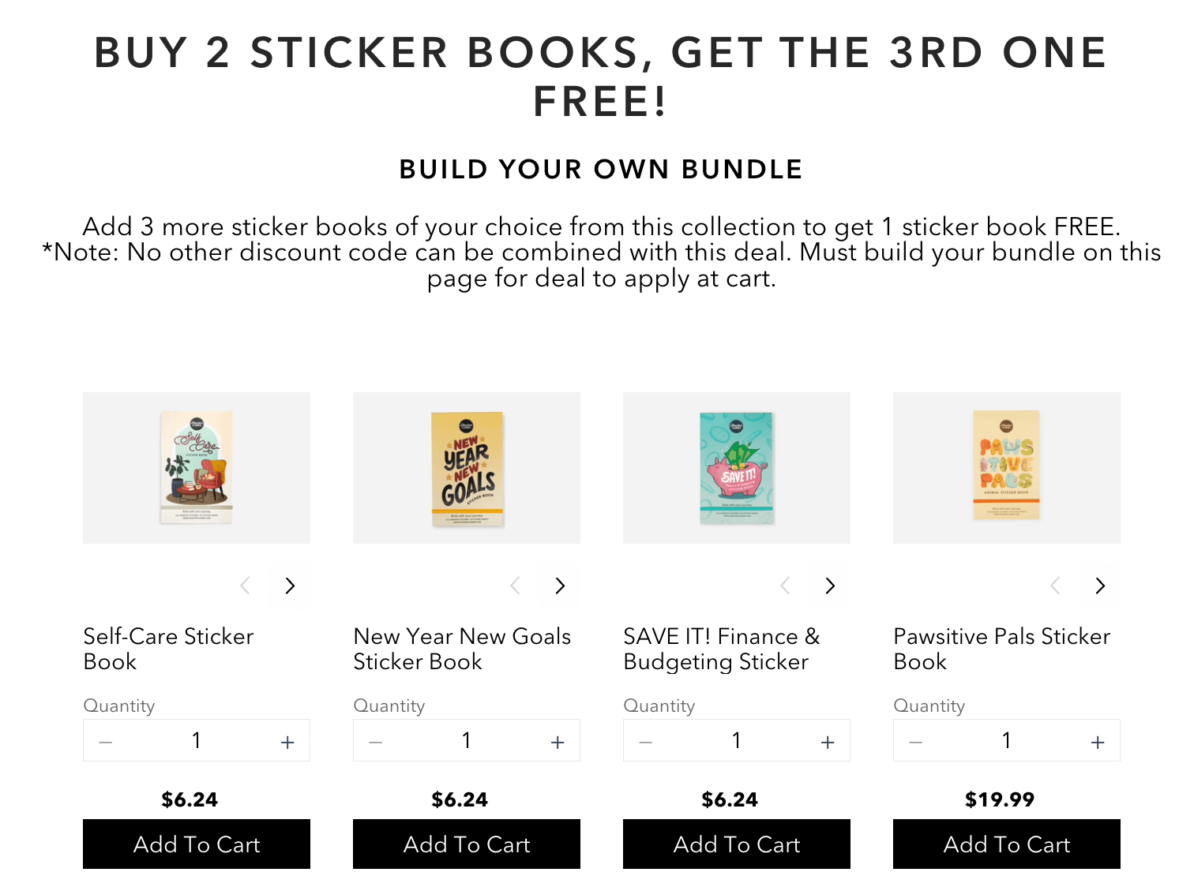Add Pawsitive Pals Sticker Book to cart
Viewport: 1194px width, 887px height.
1006,844
